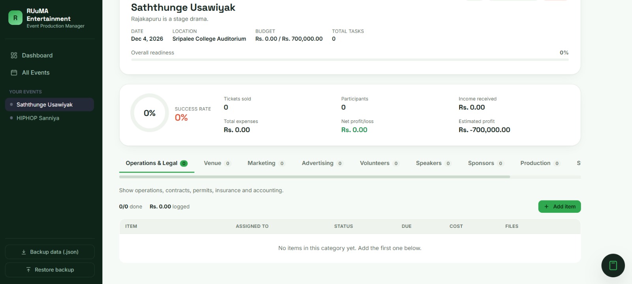Click the All Events calendar icon

point(14,73)
